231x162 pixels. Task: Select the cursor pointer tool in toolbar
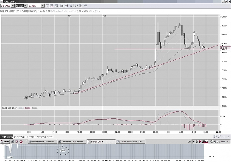47,6
